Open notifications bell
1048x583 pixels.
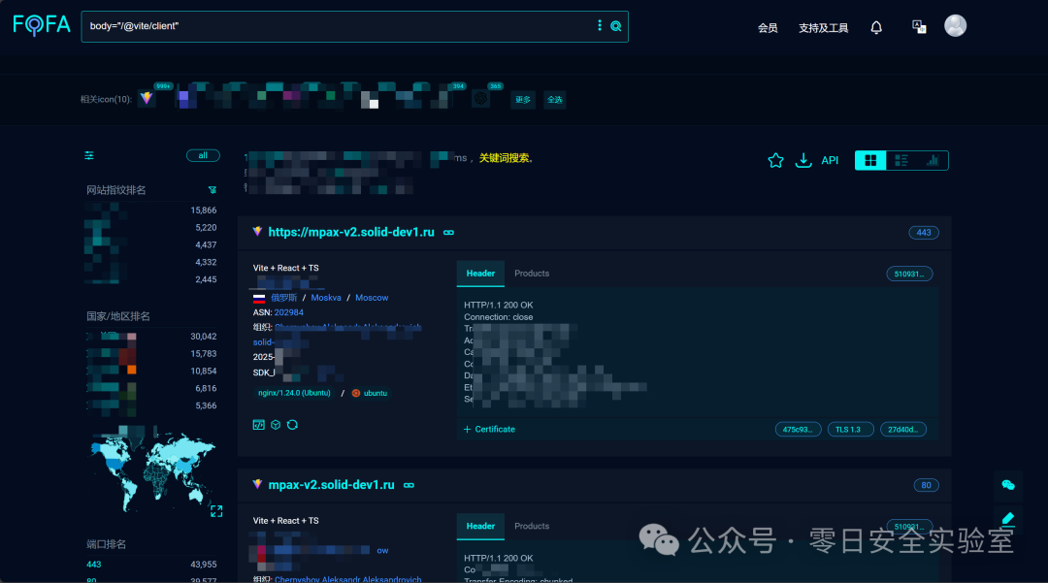pos(875,27)
